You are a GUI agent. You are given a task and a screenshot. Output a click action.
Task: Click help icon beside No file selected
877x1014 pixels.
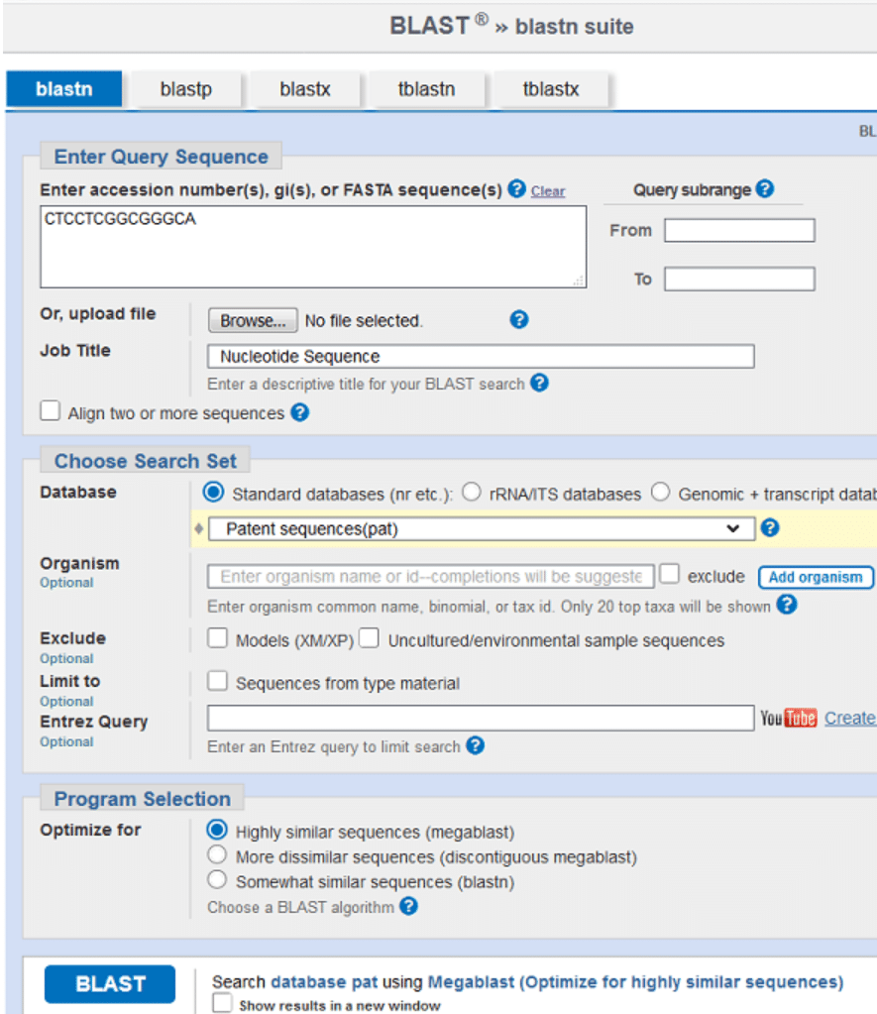[x=518, y=319]
